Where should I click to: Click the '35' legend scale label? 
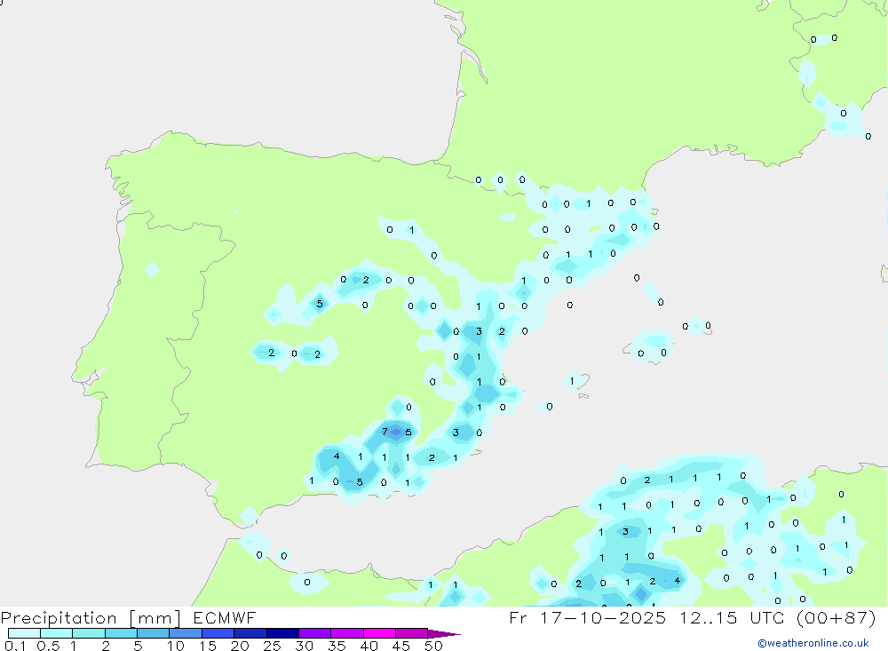tap(337, 646)
